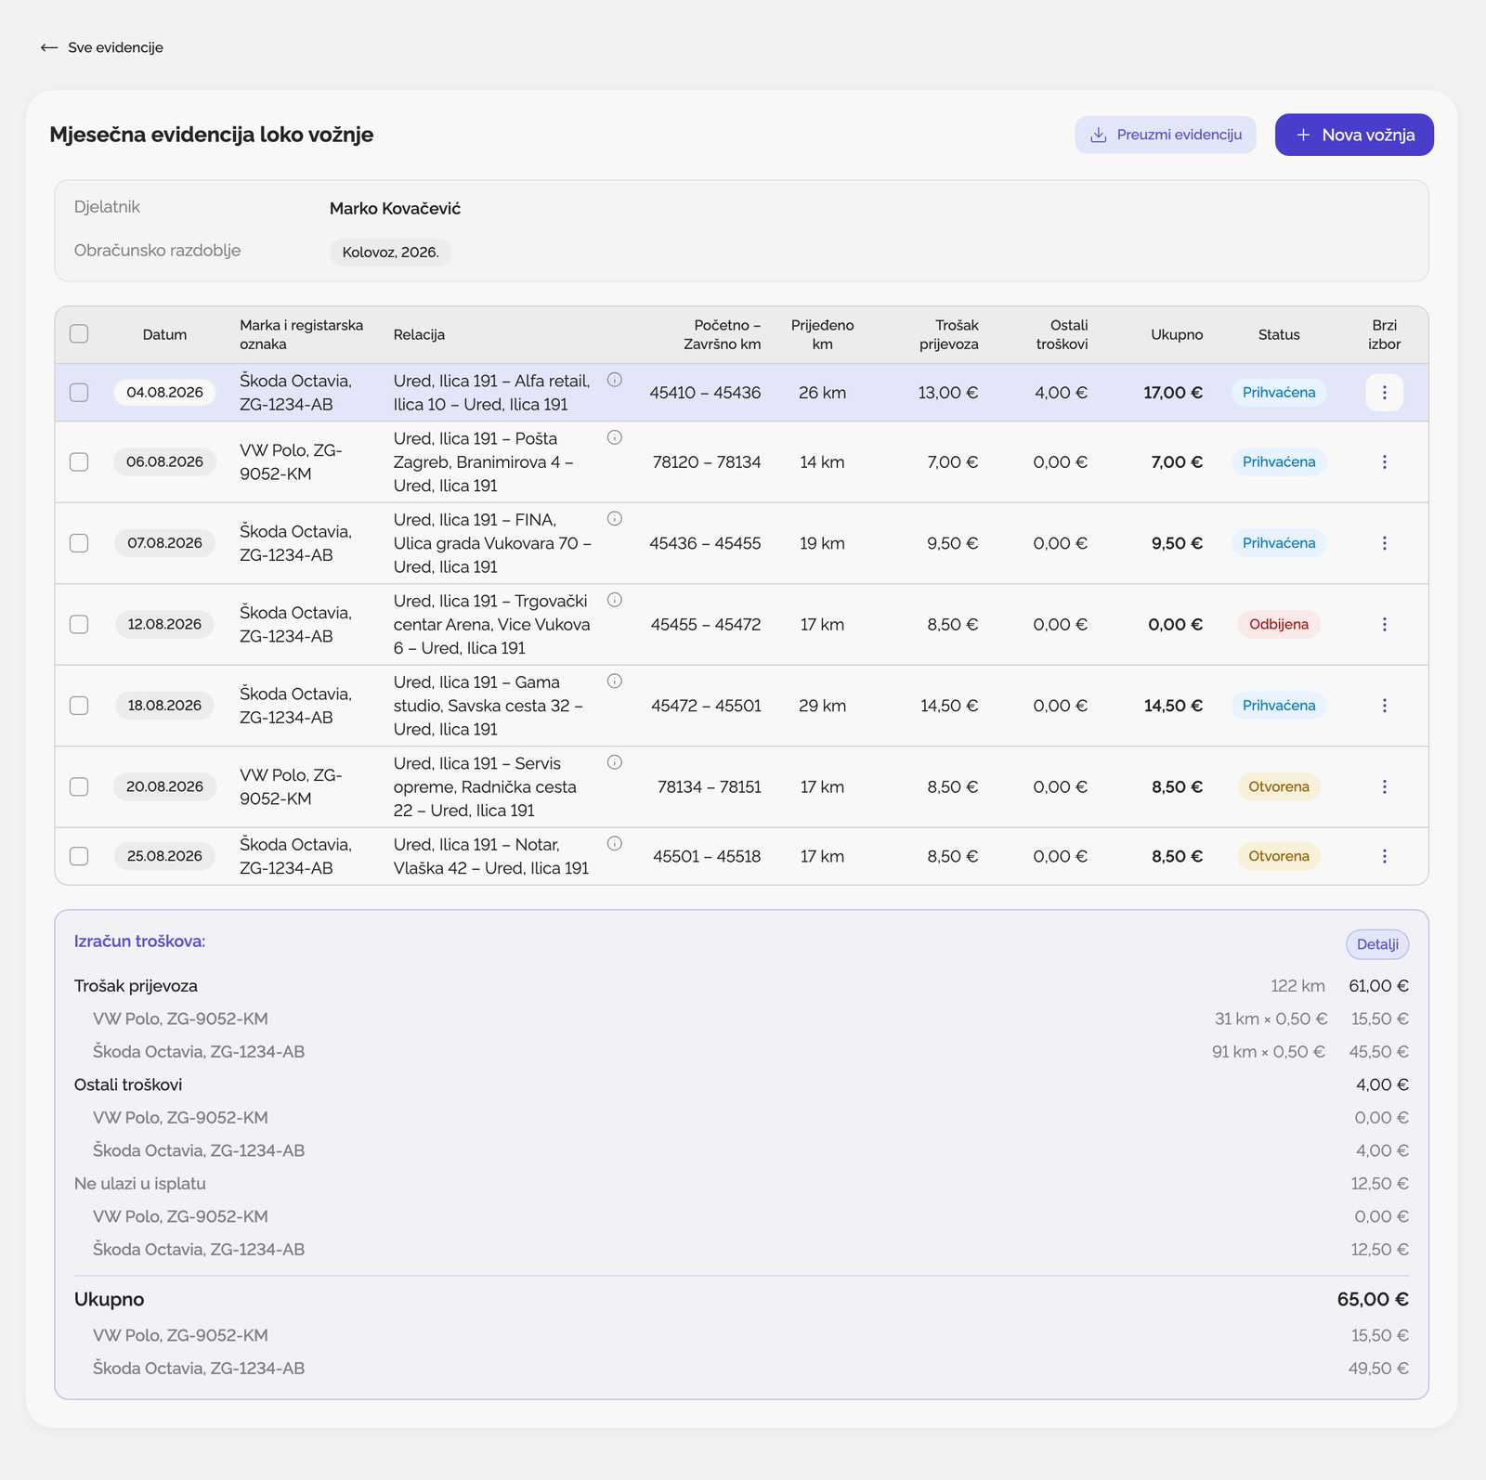1486x1480 pixels.
Task: Click info icon beside Notar, Vlaška 42 route
Action: [x=615, y=844]
